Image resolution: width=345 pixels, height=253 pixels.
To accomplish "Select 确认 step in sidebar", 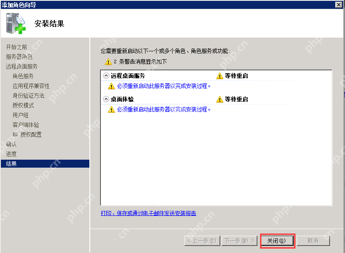I will pyautogui.click(x=11, y=144).
